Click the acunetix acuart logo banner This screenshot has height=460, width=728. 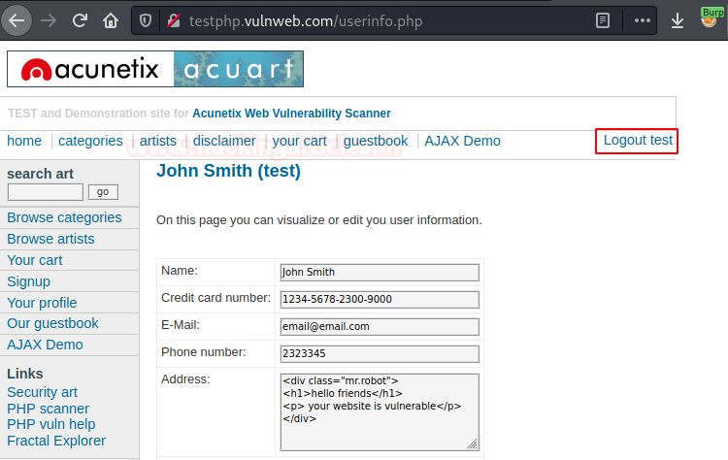click(155, 69)
